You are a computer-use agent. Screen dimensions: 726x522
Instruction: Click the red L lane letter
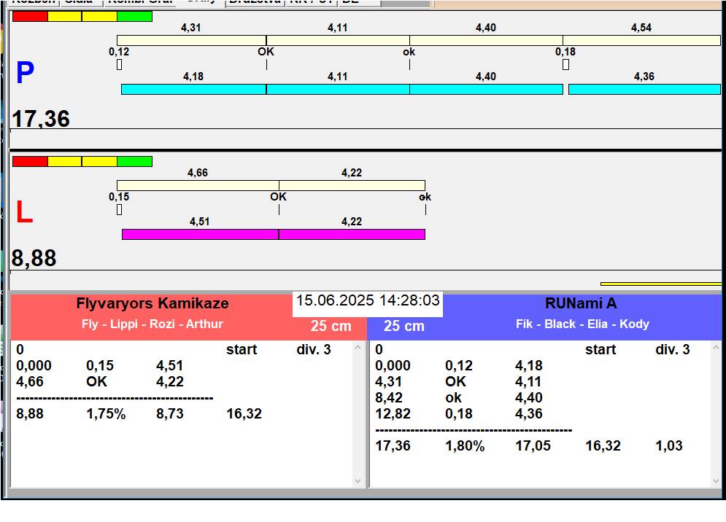(x=24, y=213)
